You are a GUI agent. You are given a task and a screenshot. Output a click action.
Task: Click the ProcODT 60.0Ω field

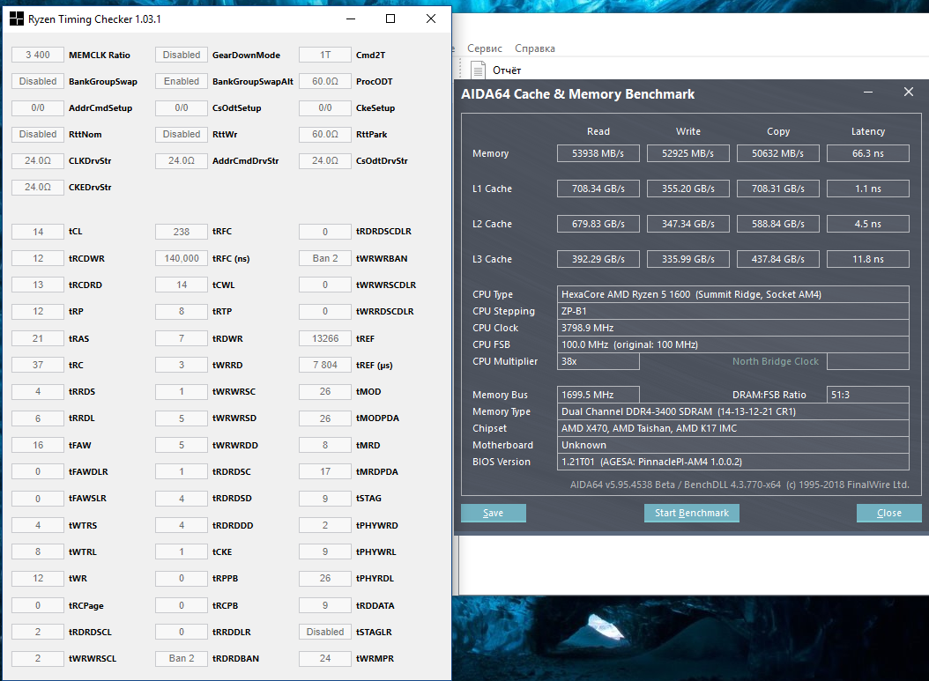[325, 81]
